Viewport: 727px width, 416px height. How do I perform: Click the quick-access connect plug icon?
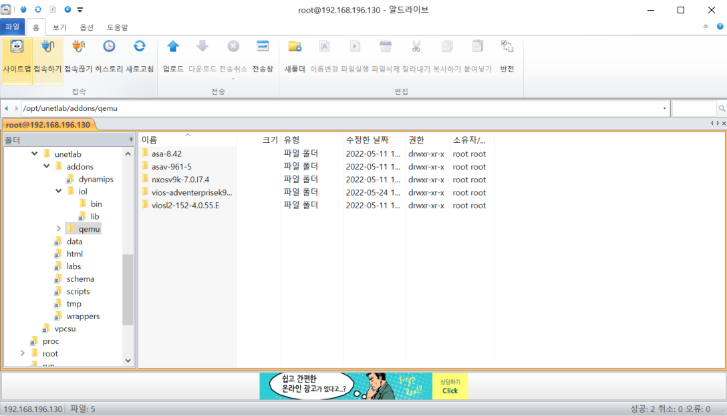[x=23, y=9]
